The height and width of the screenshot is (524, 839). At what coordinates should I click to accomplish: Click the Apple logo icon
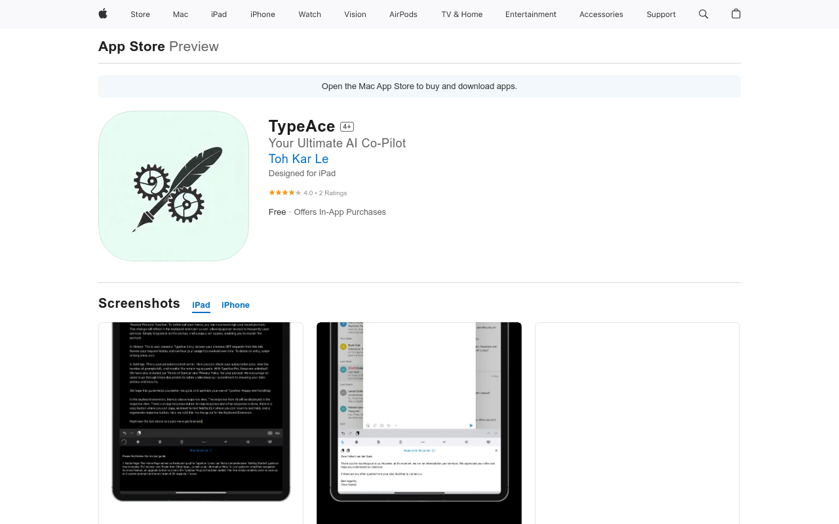[103, 14]
